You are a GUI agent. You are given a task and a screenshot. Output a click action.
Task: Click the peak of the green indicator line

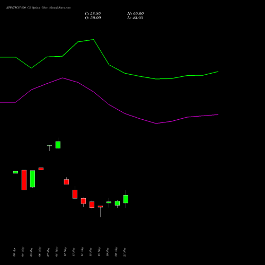(93, 40)
